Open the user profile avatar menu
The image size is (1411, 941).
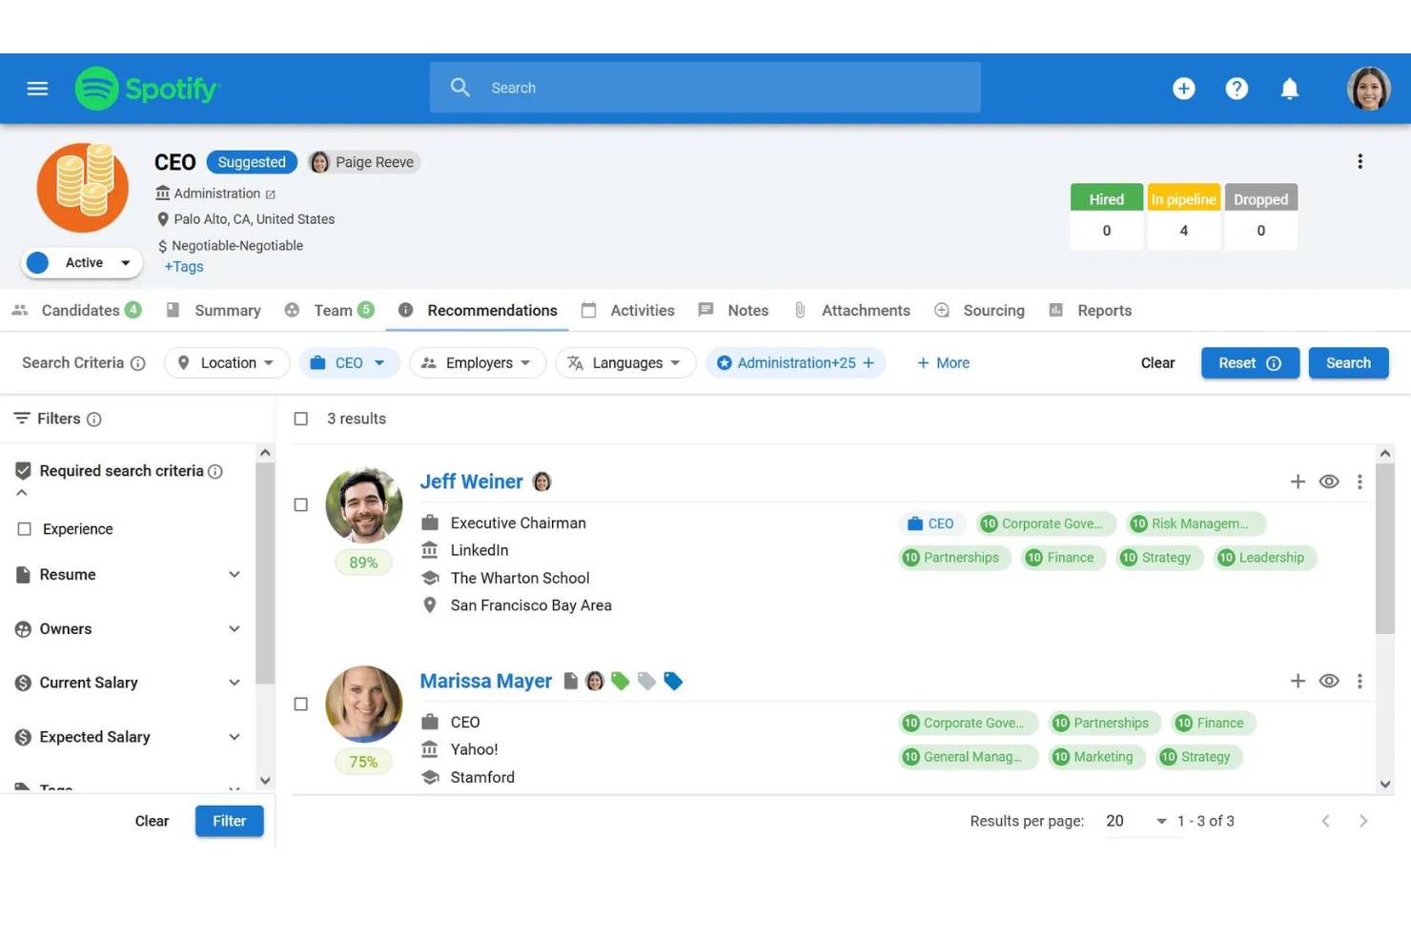pos(1368,89)
